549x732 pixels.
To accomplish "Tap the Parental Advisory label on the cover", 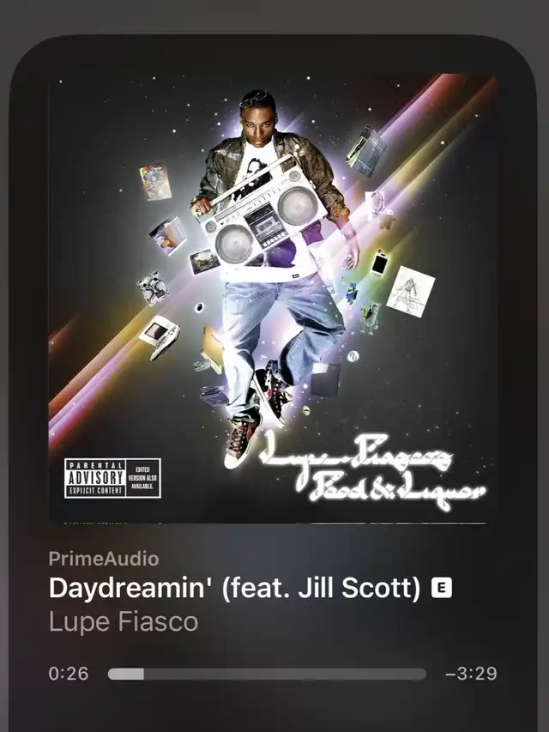I will pos(95,479).
